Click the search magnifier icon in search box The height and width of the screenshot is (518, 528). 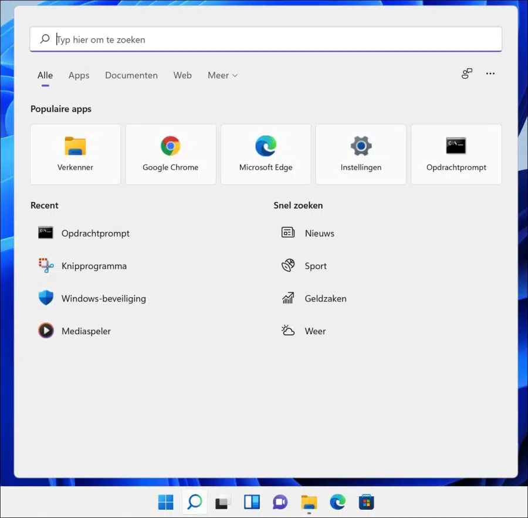(45, 39)
